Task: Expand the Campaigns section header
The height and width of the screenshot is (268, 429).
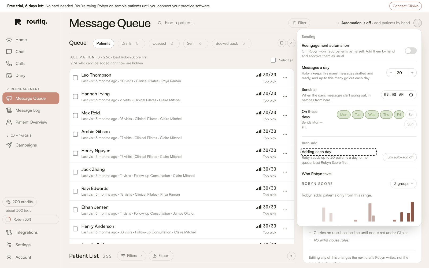Action: 19,136
